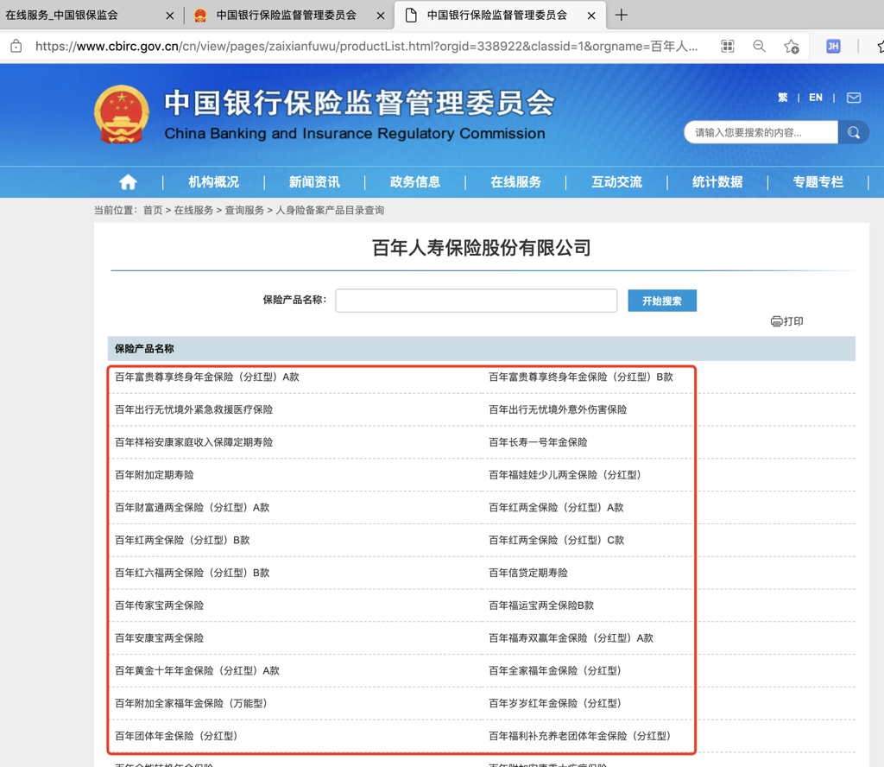Click the 百年人寿保险股份有限公司 page title
This screenshot has height=767, width=884.
482,248
